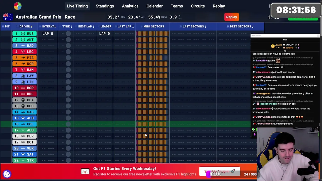Click the Aston Martin logo beside ALO

pyautogui.click(x=23, y=130)
